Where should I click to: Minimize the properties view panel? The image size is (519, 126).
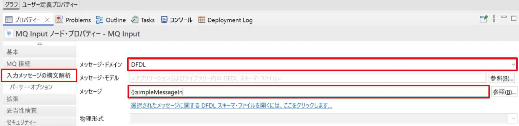point(504,17)
